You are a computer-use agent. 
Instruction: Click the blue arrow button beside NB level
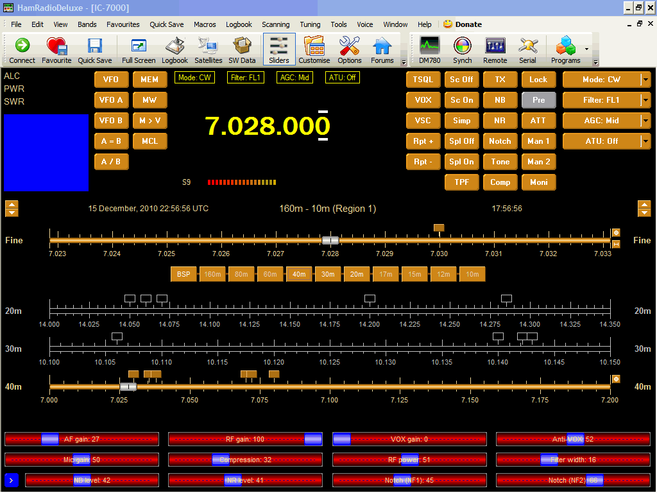point(12,480)
